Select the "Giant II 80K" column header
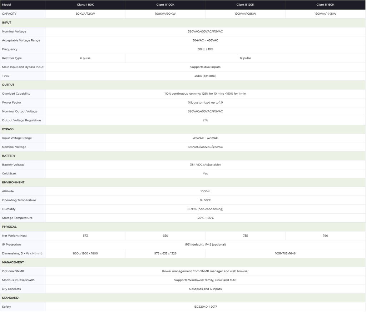Screen dimensions: 366x312 pyautogui.click(x=85, y=5)
